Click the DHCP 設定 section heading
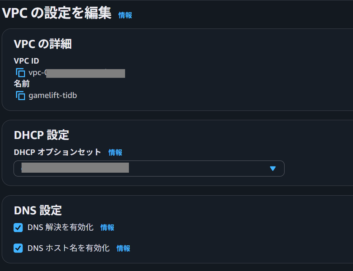Image resolution: width=353 pixels, height=271 pixels. coord(41,135)
